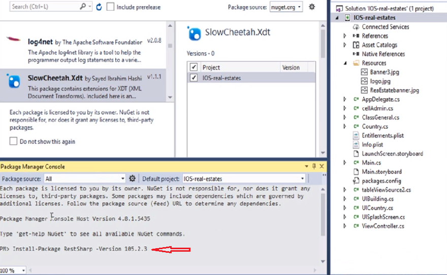Open the search options dropdown arrow

coord(90,7)
